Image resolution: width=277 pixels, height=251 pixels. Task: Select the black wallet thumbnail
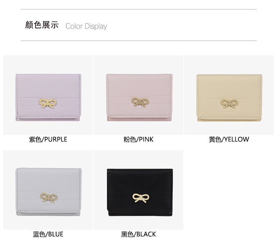pyautogui.click(x=138, y=190)
